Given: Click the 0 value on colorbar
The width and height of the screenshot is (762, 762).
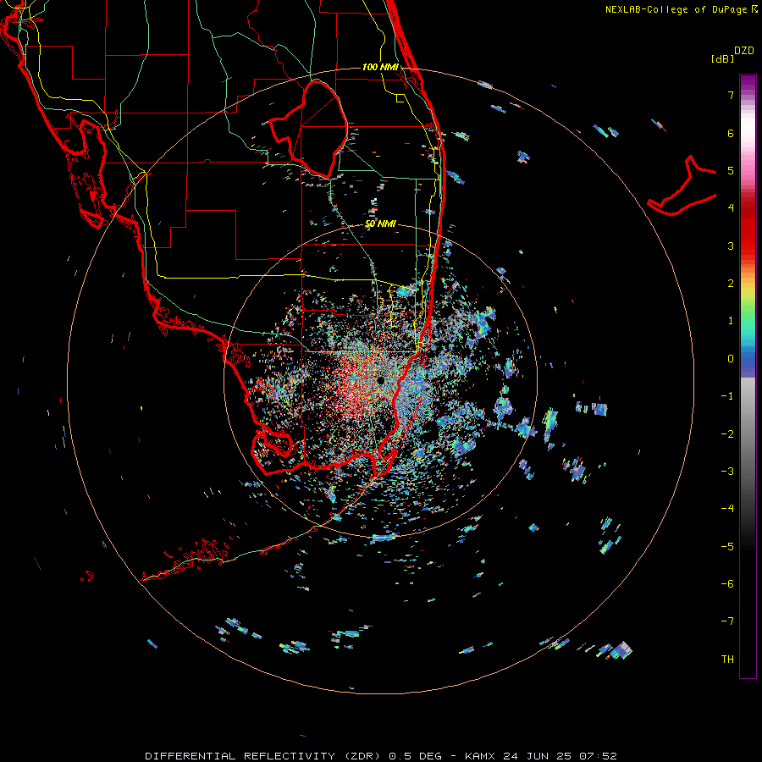Looking at the screenshot, I should [731, 359].
